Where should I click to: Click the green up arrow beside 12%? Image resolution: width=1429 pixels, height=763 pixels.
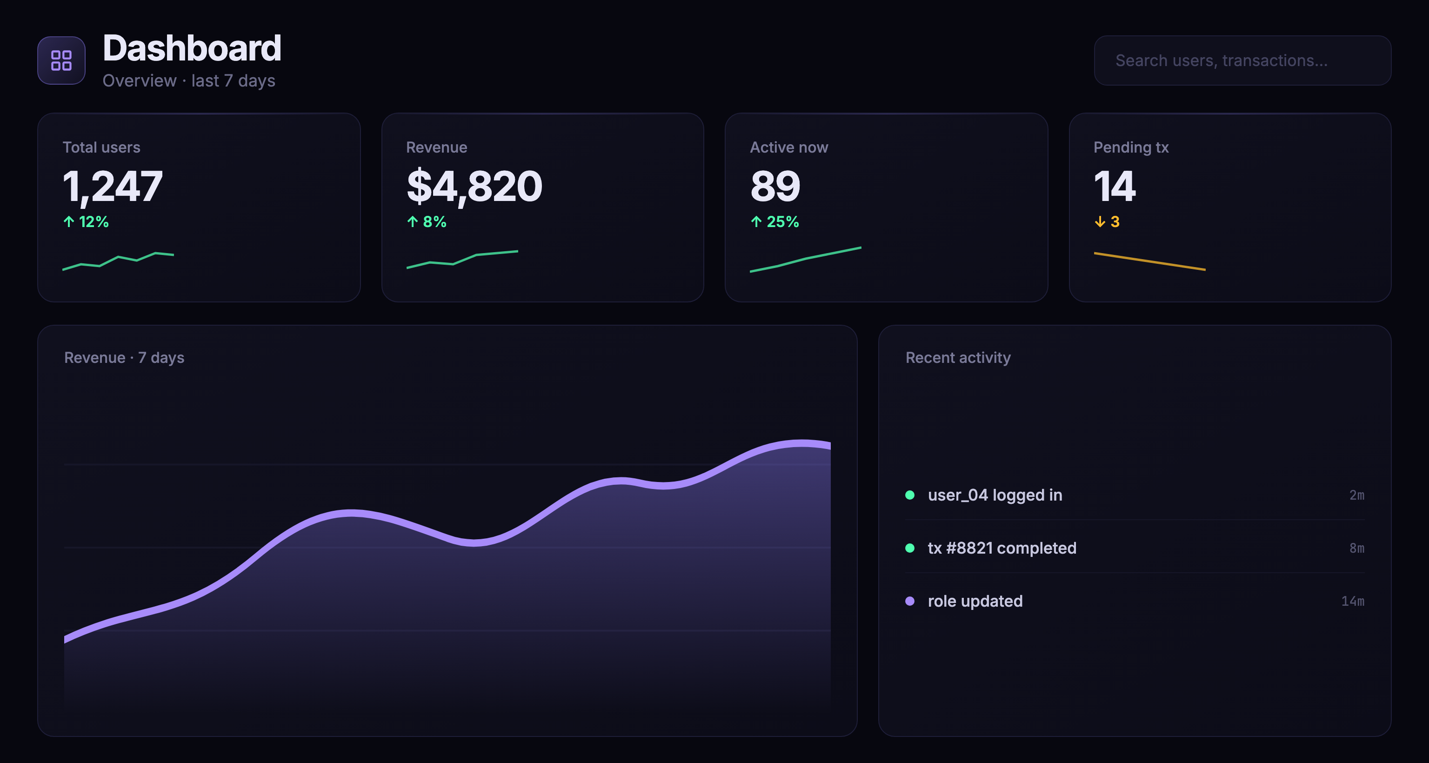point(69,222)
